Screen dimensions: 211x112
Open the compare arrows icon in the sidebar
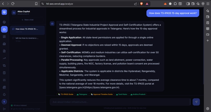pyautogui.click(x=4, y=66)
